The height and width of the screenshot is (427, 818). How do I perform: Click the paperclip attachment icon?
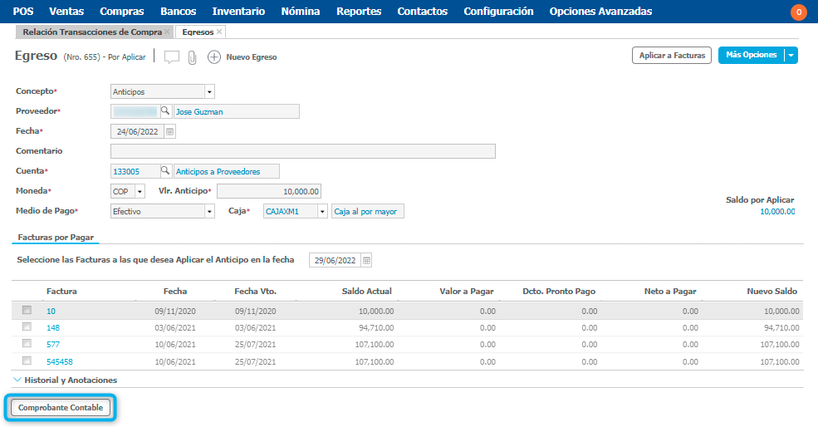(192, 57)
